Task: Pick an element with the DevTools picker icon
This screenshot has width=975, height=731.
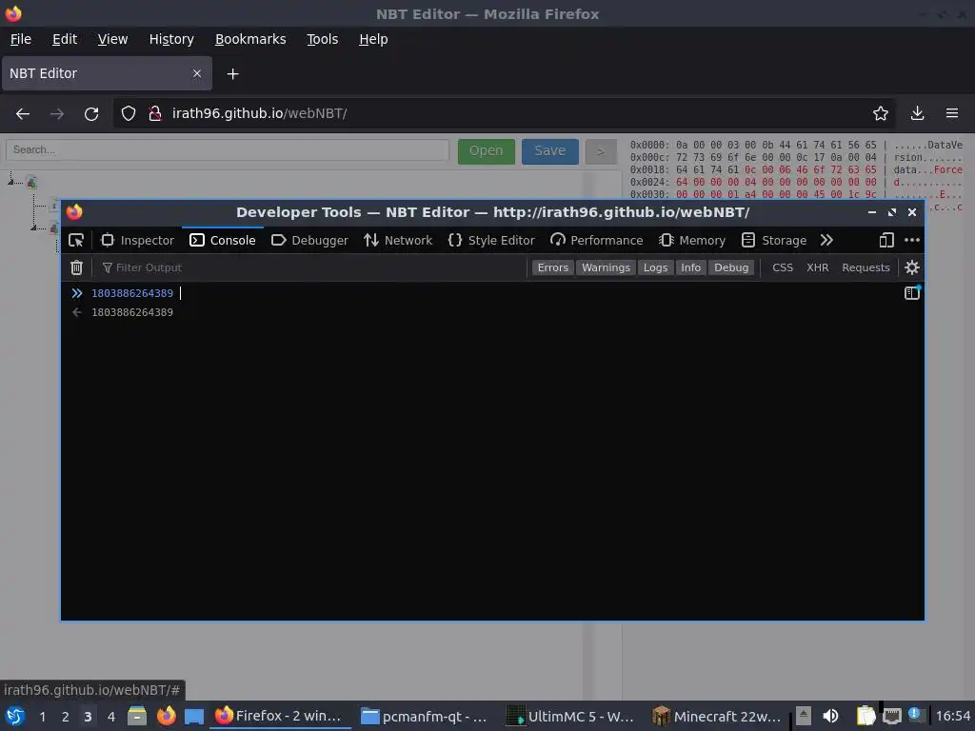Action: (76, 240)
